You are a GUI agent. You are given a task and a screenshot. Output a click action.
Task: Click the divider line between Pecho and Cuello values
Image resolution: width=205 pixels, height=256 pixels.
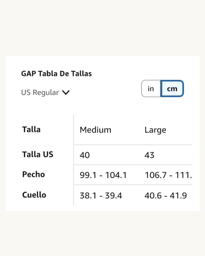[133, 185]
